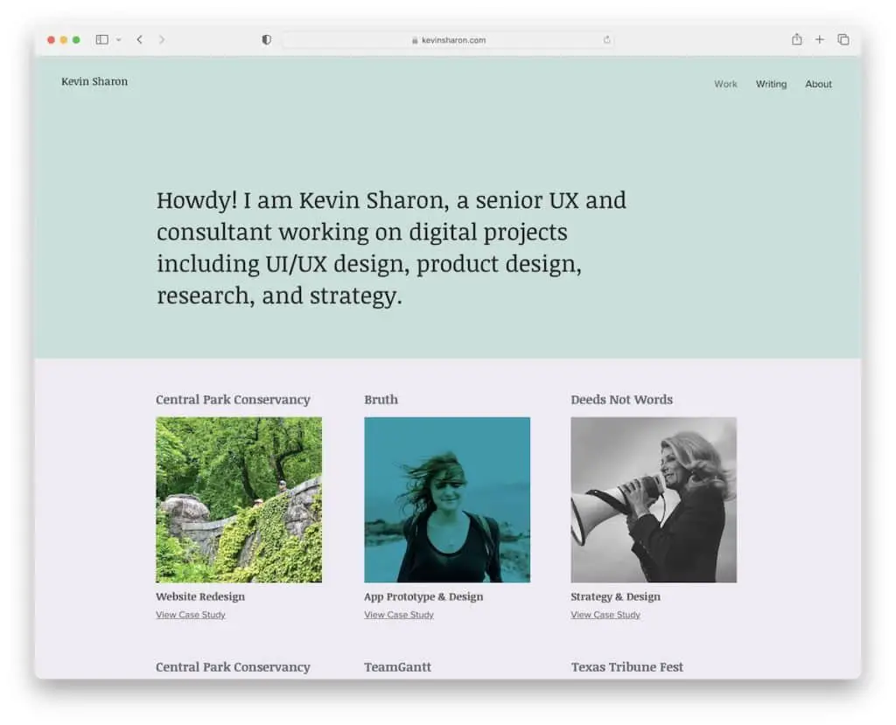Viewport: 896px width, 725px height.
Task: View Case Study for Strategy & Design
Action: click(x=605, y=615)
